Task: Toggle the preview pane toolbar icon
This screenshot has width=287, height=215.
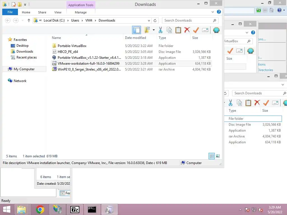Action: tap(136, 30)
